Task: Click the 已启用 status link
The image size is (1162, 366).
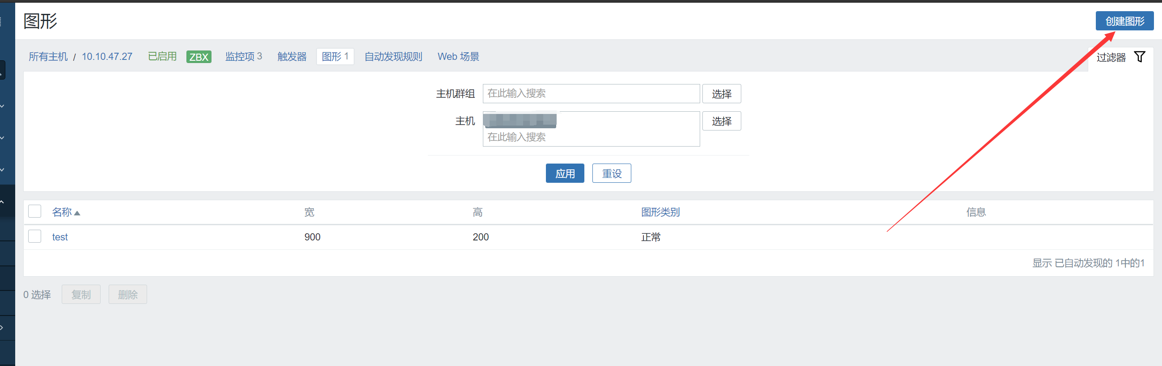Action: click(162, 56)
